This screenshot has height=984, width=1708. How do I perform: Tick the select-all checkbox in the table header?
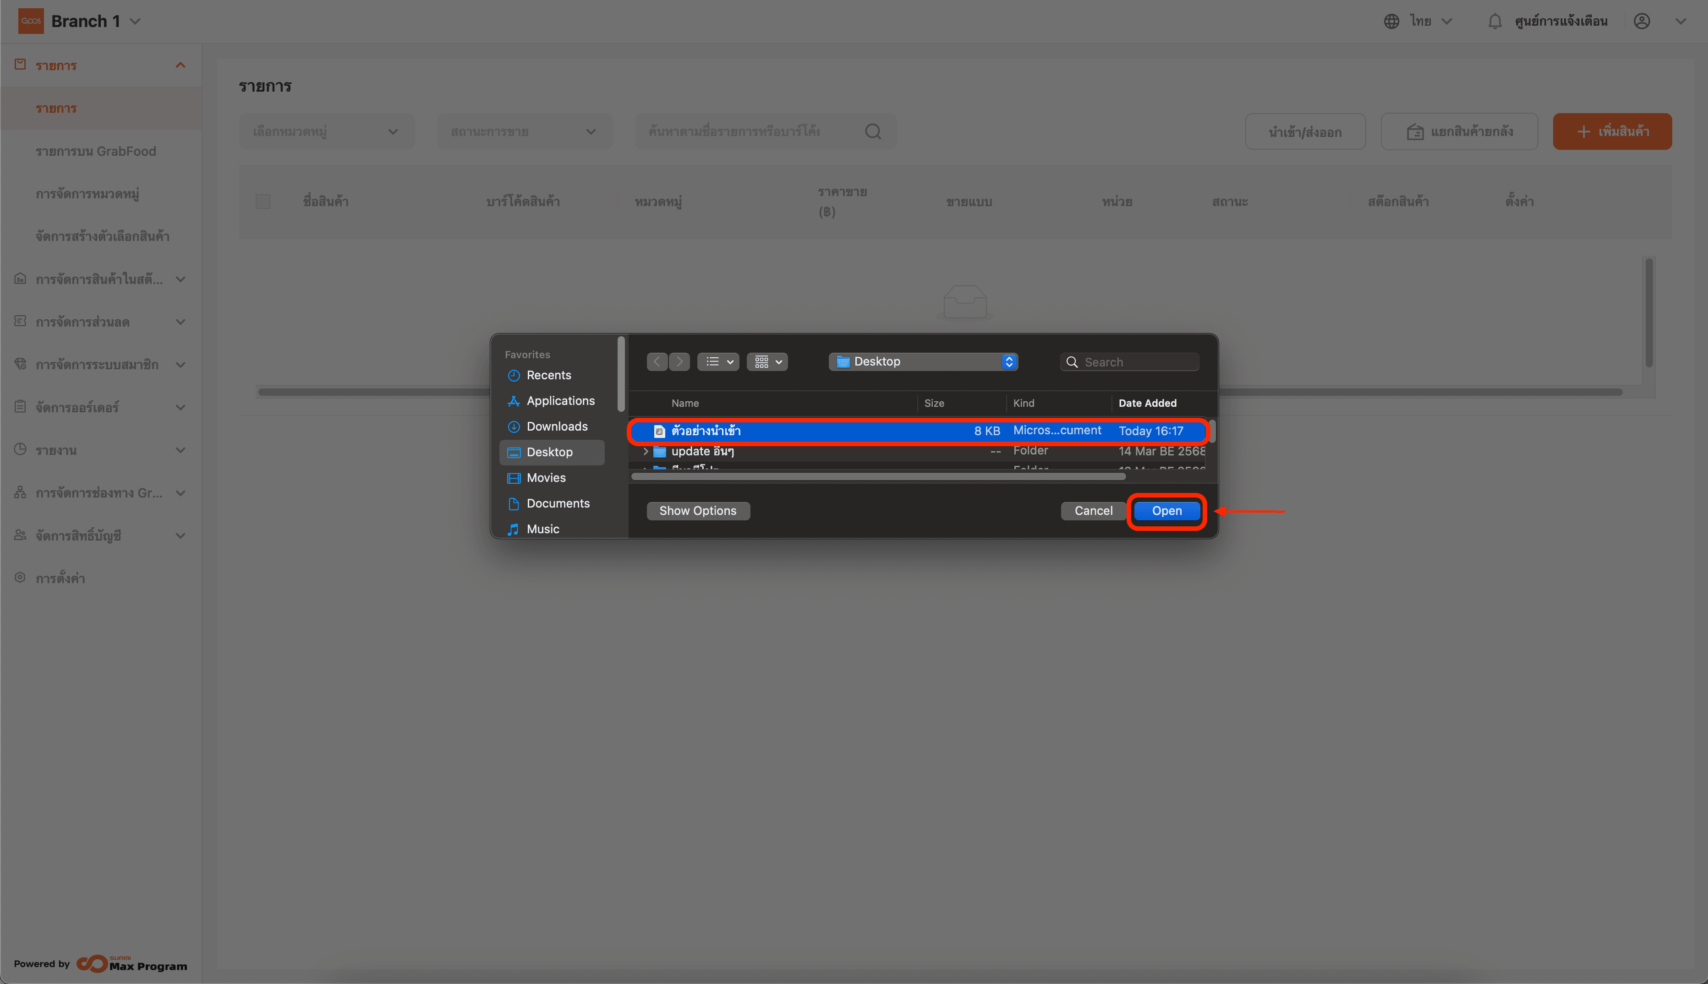coord(263,202)
